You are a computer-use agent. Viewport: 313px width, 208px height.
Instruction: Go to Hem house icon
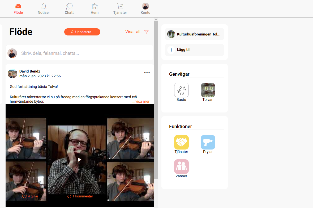click(95, 9)
